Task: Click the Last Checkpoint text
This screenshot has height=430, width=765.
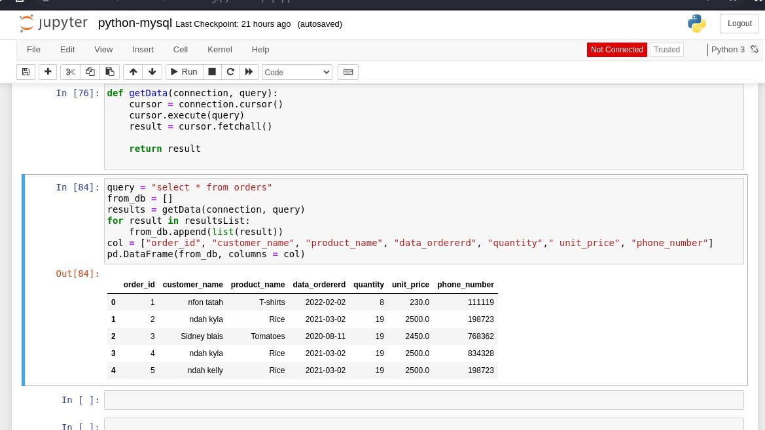Action: (233, 24)
